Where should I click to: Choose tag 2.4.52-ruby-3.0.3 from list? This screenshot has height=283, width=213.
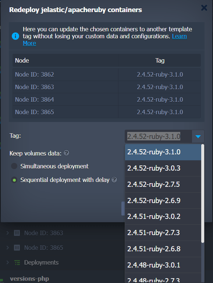[x=163, y=168]
